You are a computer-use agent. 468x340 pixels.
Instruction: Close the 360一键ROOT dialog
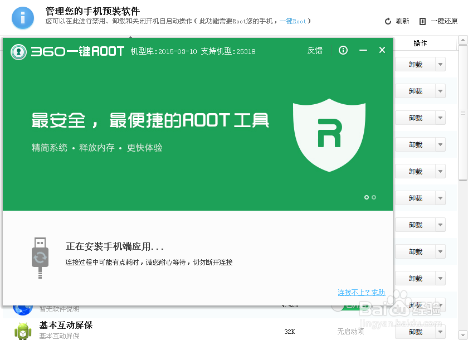tap(382, 50)
